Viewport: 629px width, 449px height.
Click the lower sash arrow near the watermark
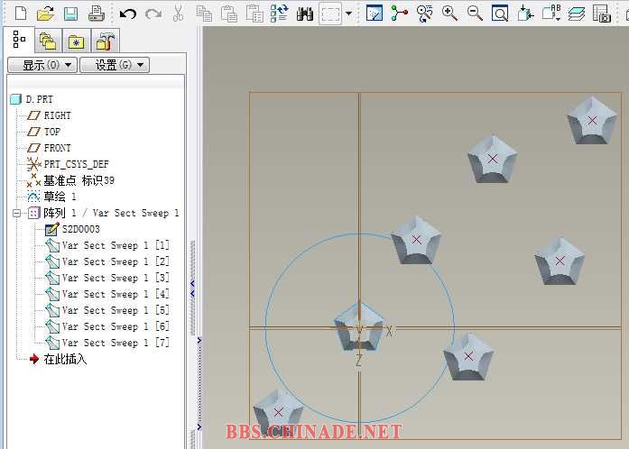(x=199, y=426)
